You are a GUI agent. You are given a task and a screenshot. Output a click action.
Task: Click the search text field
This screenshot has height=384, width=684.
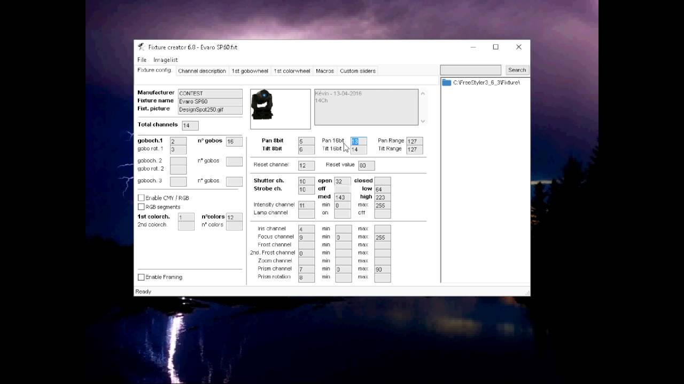click(470, 70)
